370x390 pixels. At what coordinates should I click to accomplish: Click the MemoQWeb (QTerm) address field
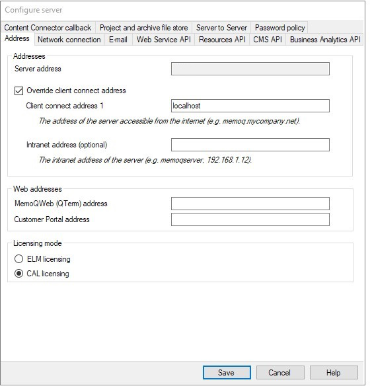point(250,204)
